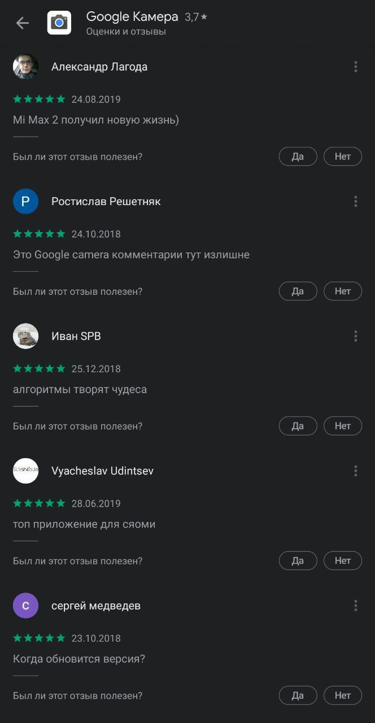Image resolution: width=375 pixels, height=723 pixels.
Task: Mark the Mi Max 2 review helpful with Да
Action: (298, 156)
